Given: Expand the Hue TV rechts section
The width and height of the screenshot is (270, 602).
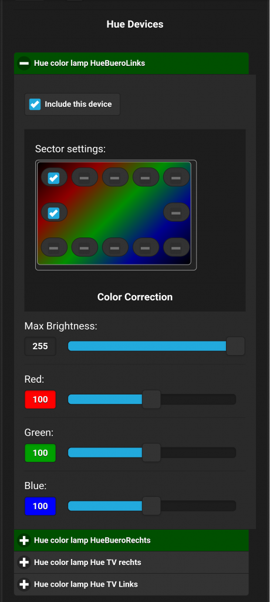Looking at the screenshot, I should point(24,563).
